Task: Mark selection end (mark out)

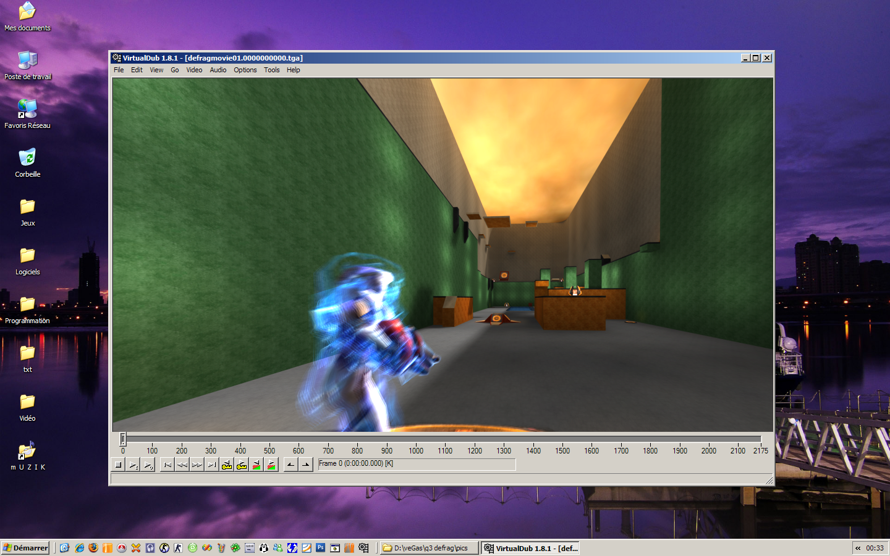Action: pyautogui.click(x=306, y=465)
